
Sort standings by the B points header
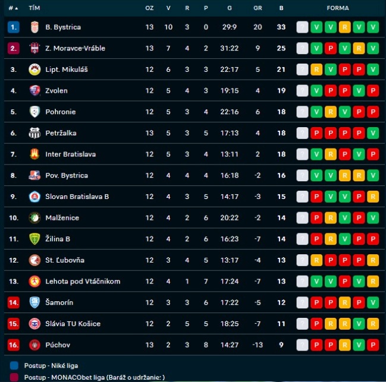[x=281, y=8]
